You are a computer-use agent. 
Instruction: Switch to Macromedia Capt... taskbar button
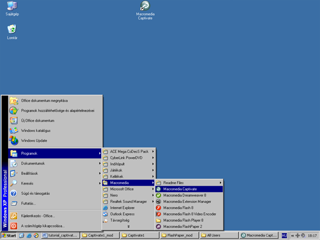(x=259, y=235)
